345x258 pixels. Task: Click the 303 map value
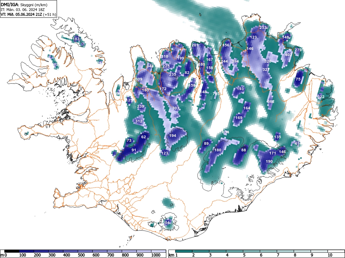[176, 108]
